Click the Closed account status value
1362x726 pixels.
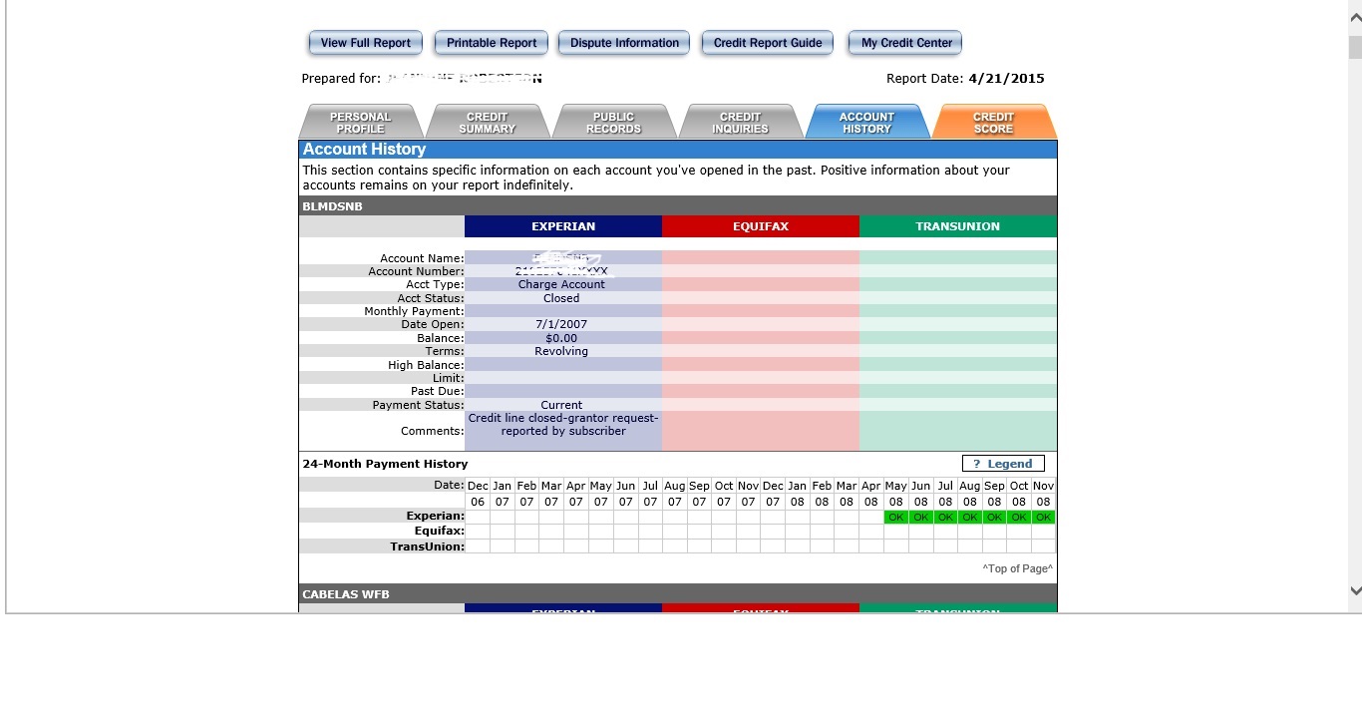pos(561,298)
